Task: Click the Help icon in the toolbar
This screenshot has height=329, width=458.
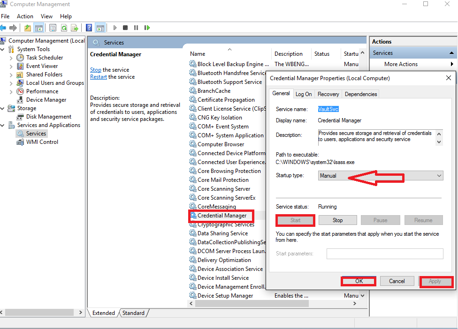Action: click(89, 28)
